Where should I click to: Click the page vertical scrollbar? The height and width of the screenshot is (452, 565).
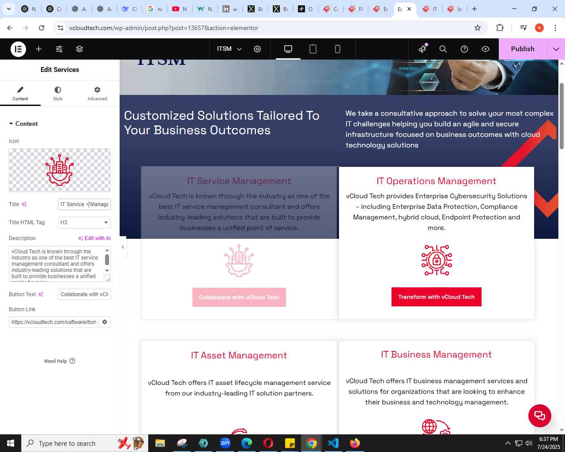click(x=561, y=116)
